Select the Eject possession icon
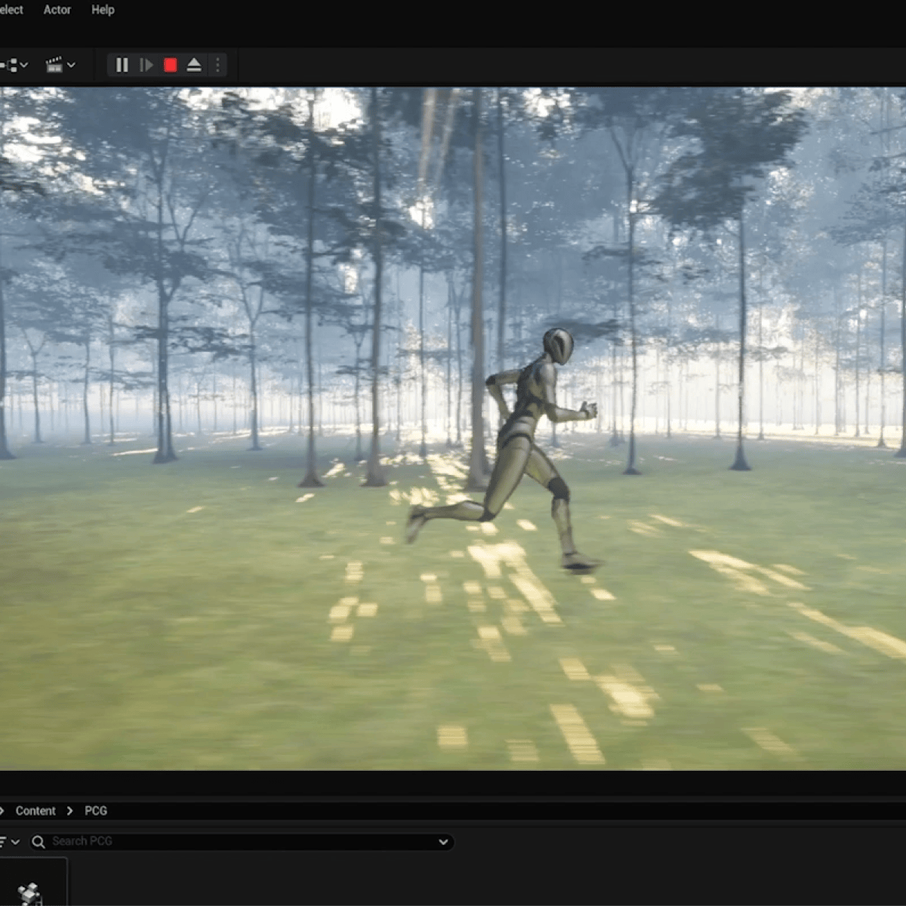This screenshot has height=906, width=906. click(x=194, y=65)
